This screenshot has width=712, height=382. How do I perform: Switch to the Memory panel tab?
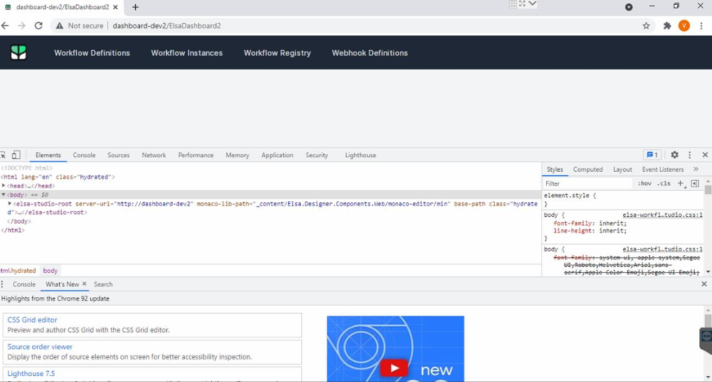click(238, 155)
